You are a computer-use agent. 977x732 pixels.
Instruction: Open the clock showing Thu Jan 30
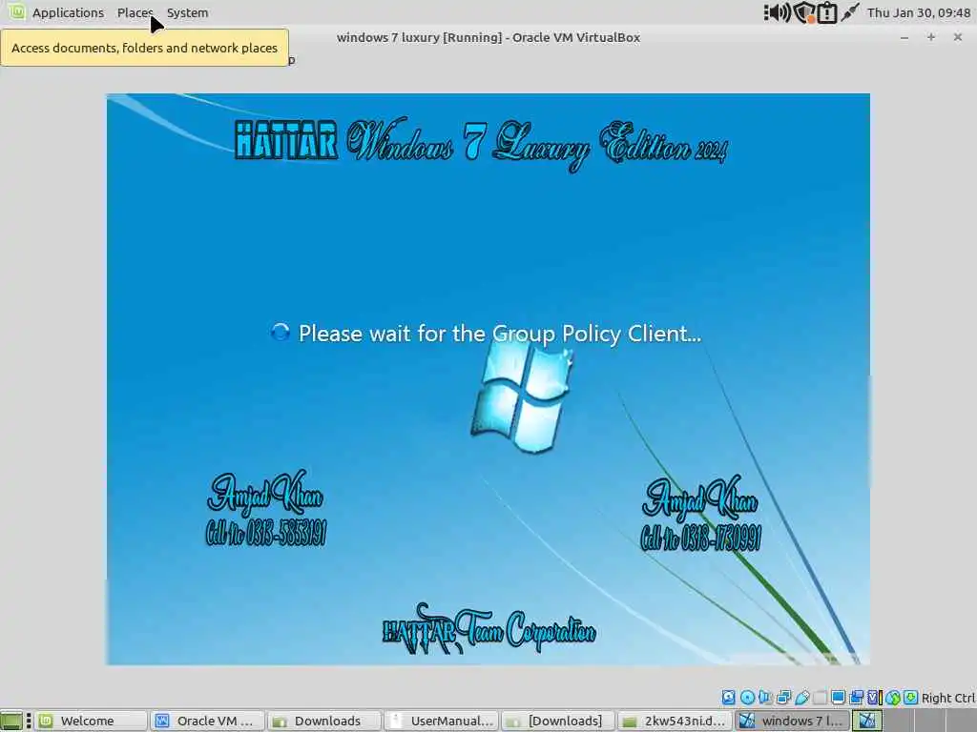(919, 12)
